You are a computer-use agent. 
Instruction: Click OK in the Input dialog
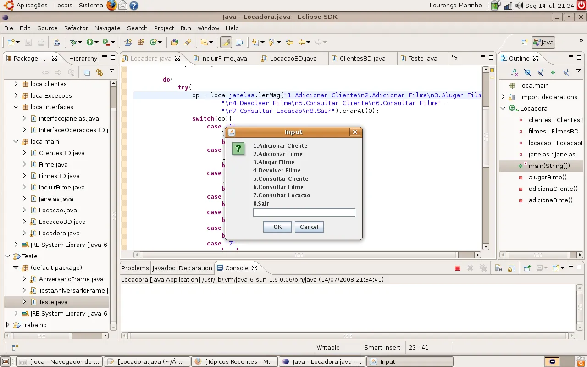pyautogui.click(x=277, y=227)
